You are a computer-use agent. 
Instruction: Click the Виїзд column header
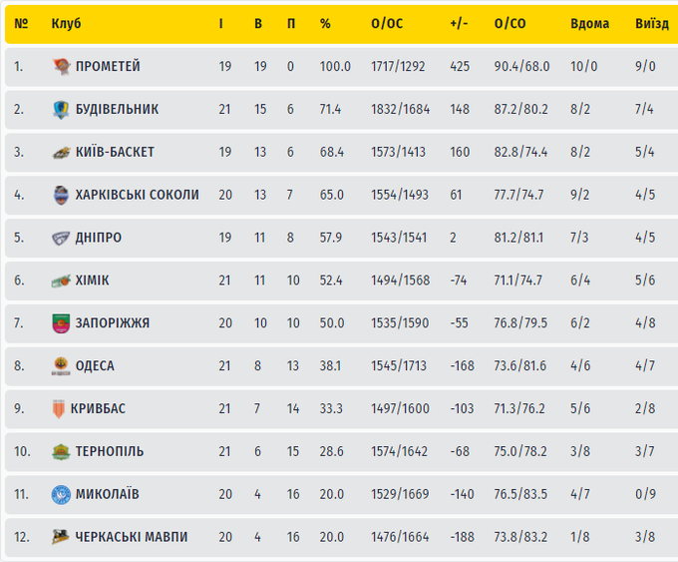click(x=651, y=24)
